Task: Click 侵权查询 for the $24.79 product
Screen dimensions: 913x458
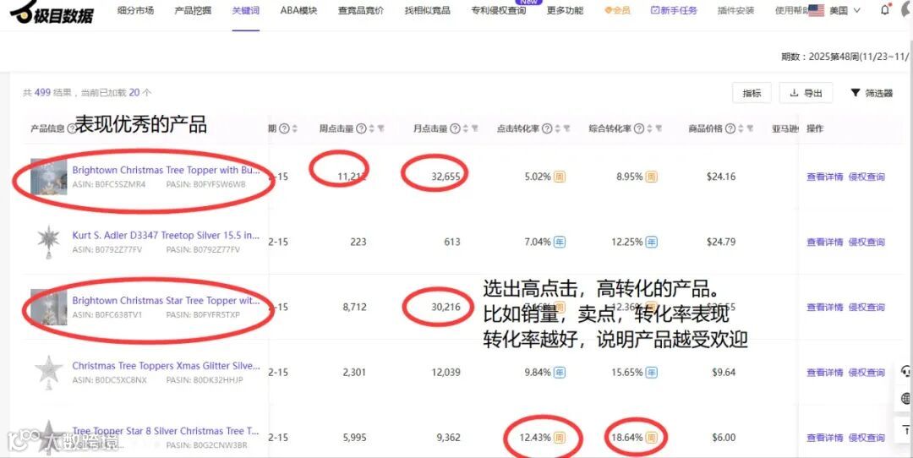Action: tap(867, 242)
